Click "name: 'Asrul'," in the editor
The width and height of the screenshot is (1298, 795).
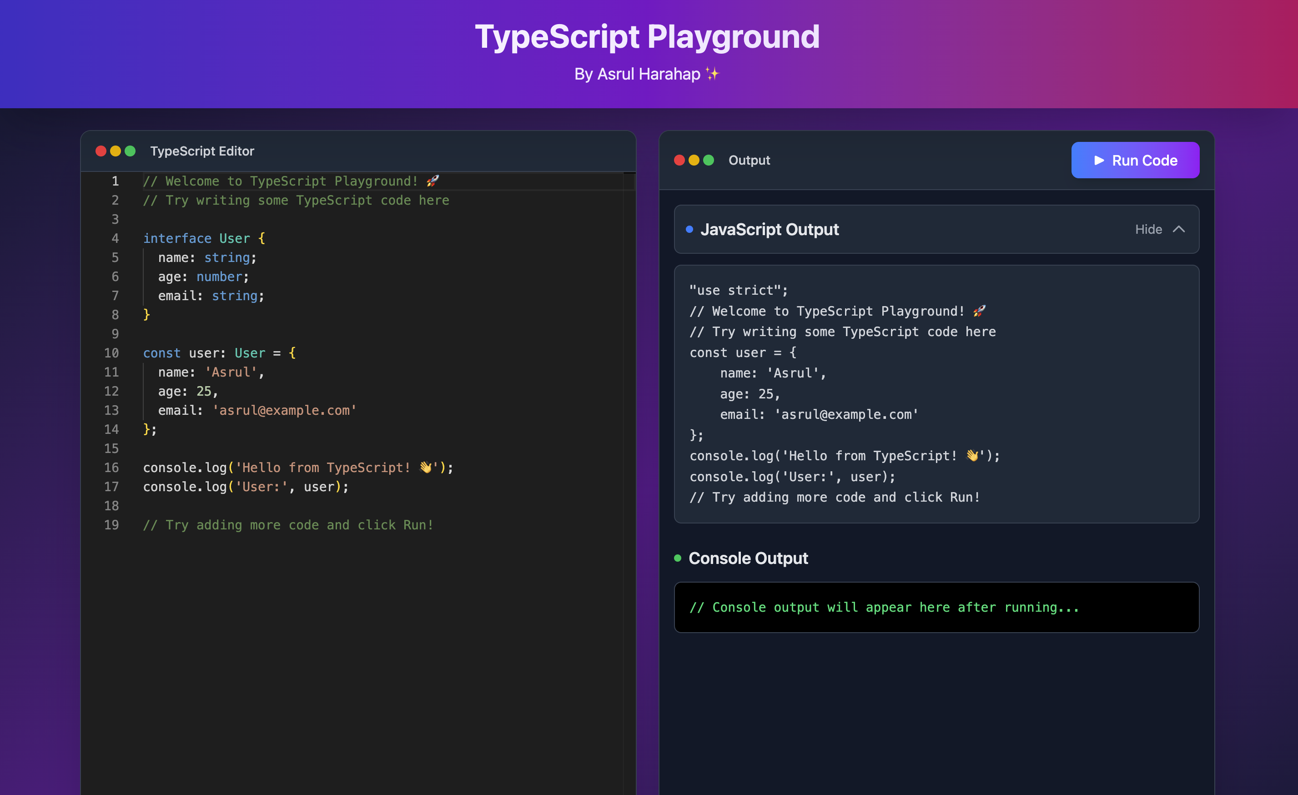[x=211, y=372]
